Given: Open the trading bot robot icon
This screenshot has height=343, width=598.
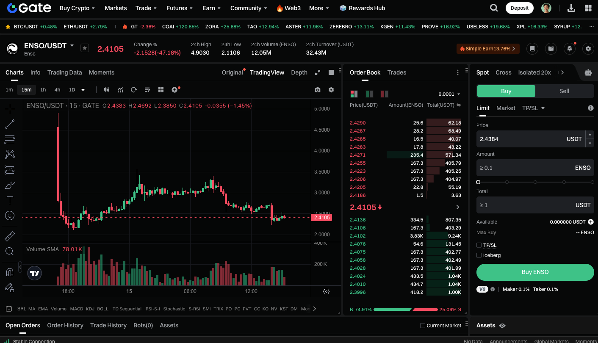Looking at the screenshot, I should pos(588,72).
